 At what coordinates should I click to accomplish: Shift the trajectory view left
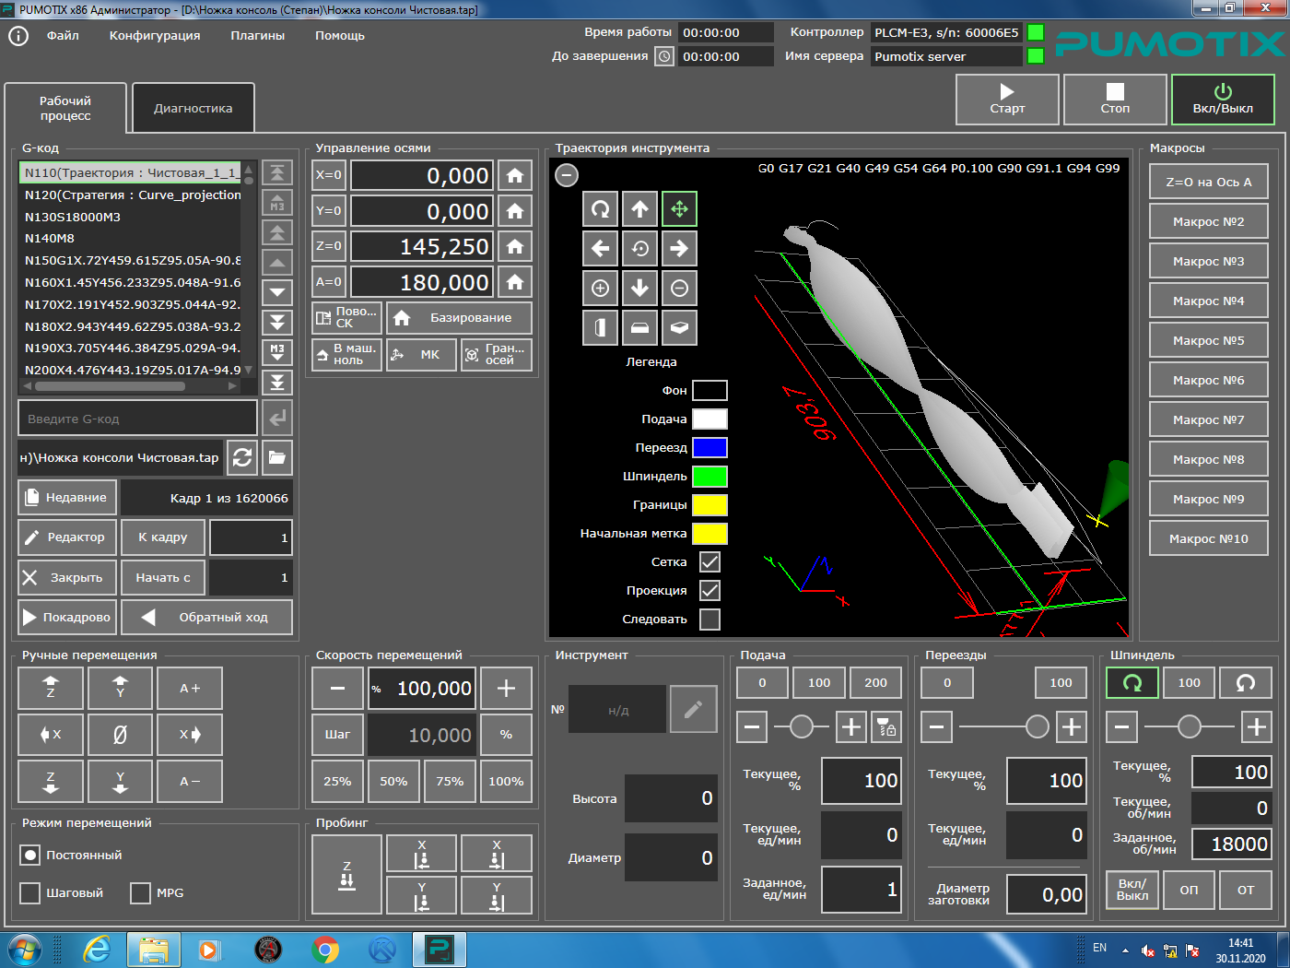click(600, 249)
